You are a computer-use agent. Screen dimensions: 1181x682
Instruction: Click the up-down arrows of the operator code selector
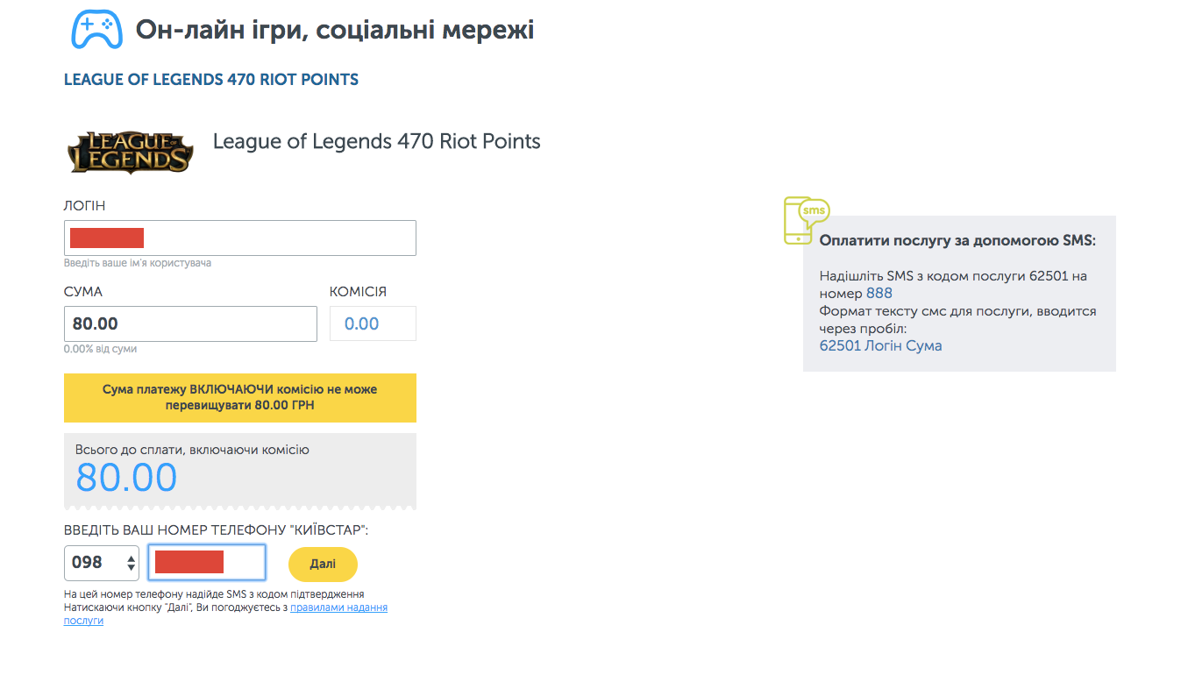132,563
